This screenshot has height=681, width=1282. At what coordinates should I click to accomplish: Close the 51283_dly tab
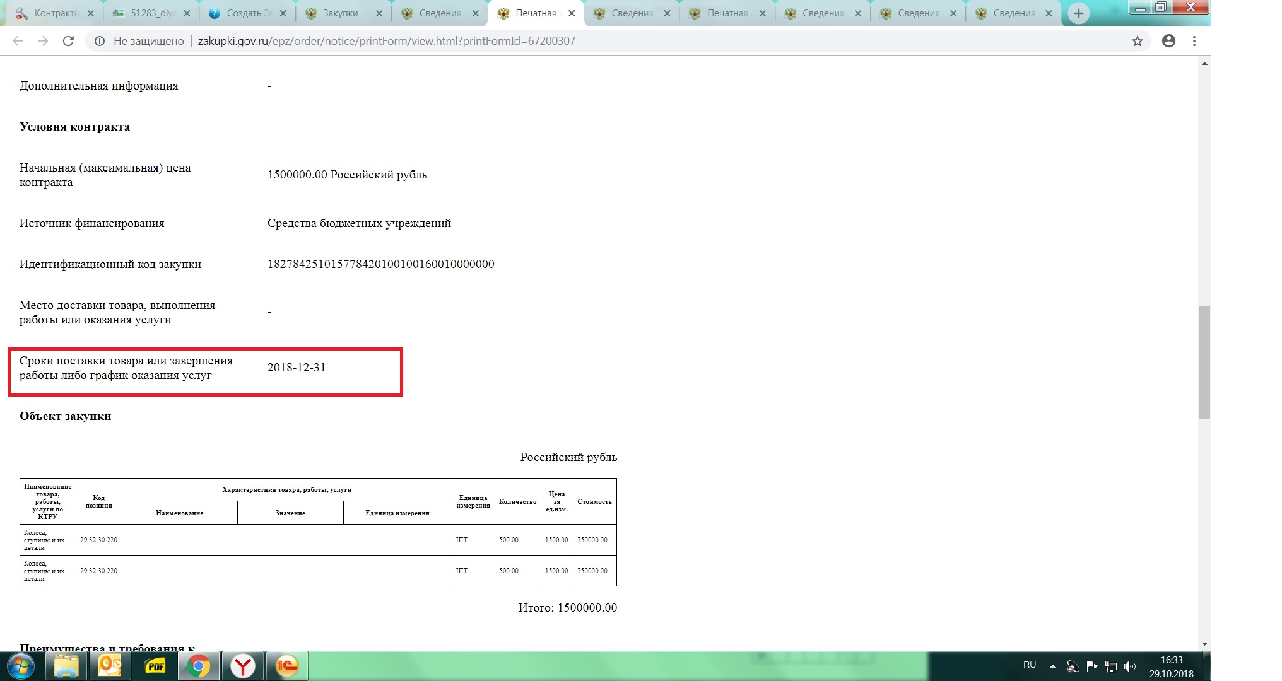pyautogui.click(x=186, y=13)
